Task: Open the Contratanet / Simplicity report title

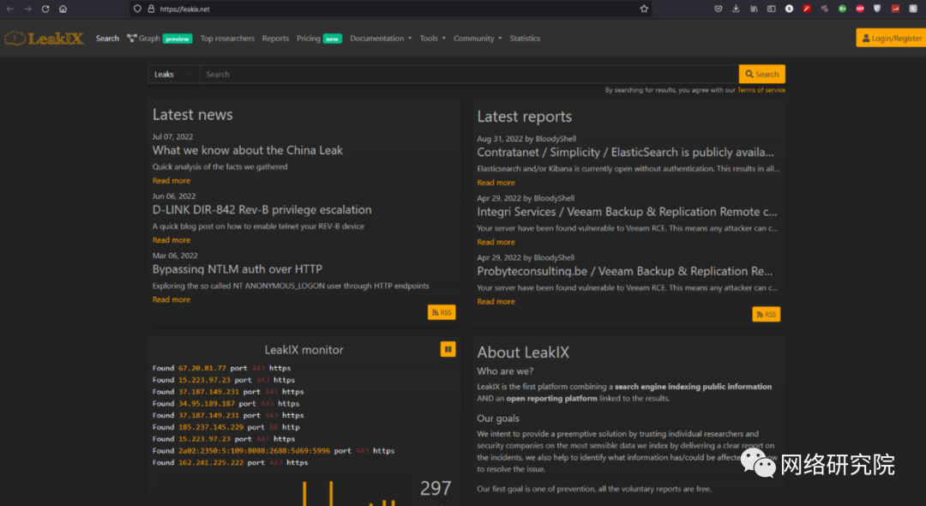Action: click(x=625, y=153)
